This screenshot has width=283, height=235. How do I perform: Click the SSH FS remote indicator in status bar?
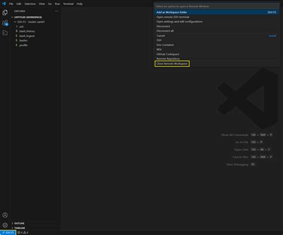coord(8,233)
